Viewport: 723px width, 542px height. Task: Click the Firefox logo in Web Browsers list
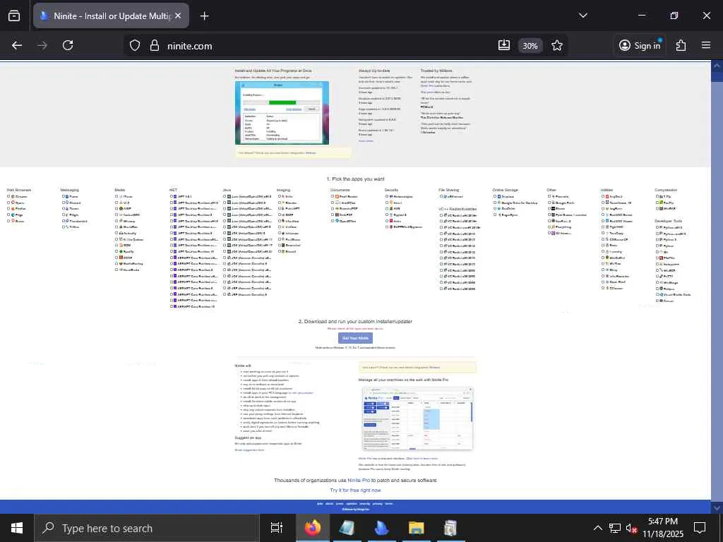pyautogui.click(x=13, y=208)
